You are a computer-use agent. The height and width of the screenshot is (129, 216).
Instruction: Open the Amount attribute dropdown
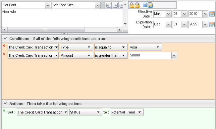(77, 55)
